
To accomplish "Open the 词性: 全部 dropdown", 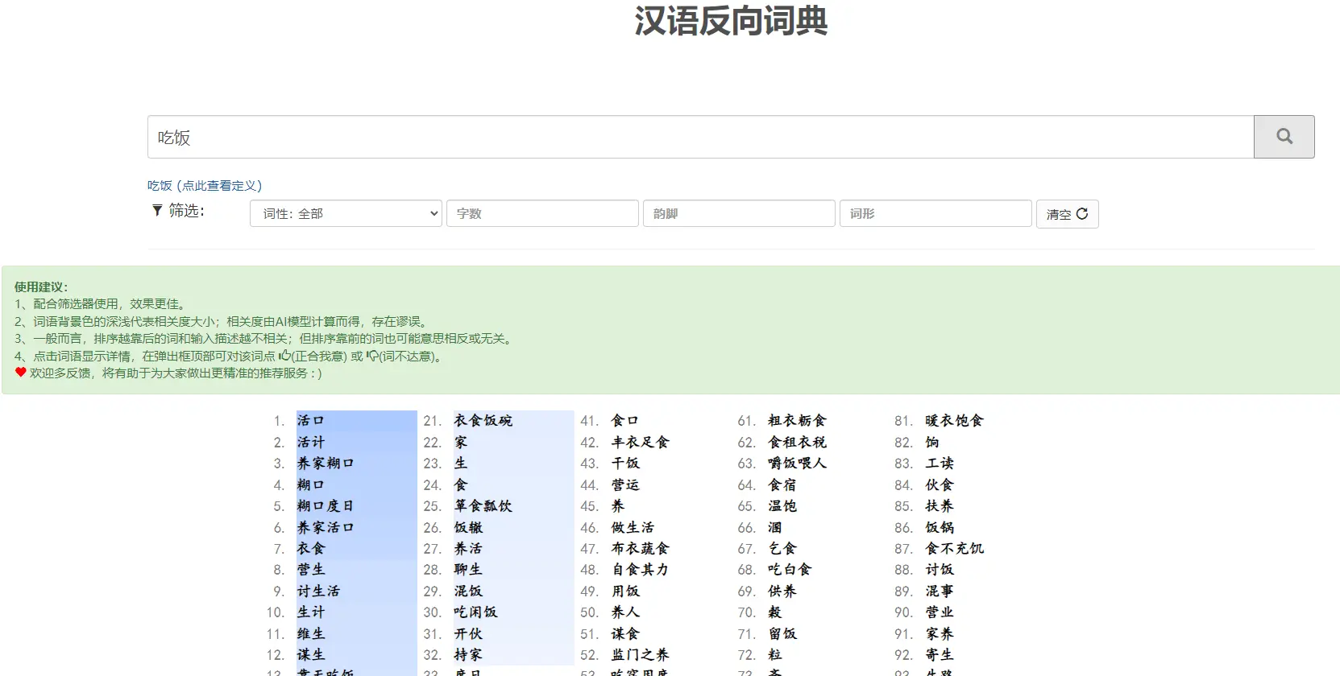I will (346, 213).
